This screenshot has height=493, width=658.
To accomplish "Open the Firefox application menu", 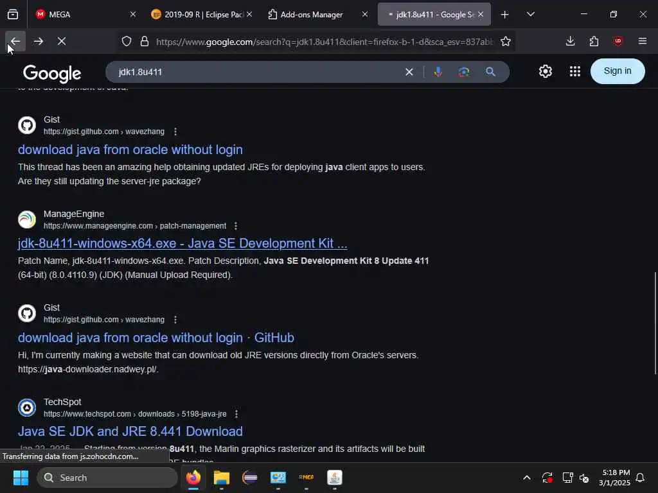I will click(642, 41).
